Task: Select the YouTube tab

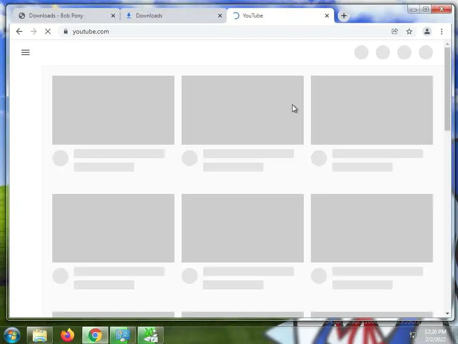Action: (280, 16)
